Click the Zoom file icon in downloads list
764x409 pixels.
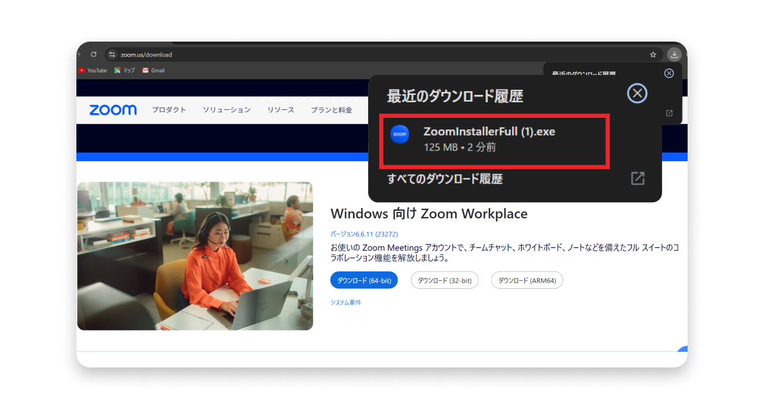(399, 134)
